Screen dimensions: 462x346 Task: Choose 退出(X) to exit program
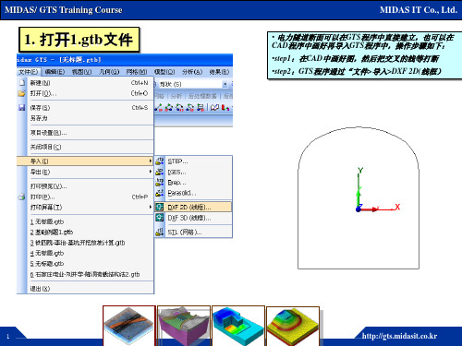(x=85, y=289)
